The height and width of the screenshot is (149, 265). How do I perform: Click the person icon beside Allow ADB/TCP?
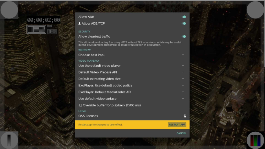click(x=80, y=23)
